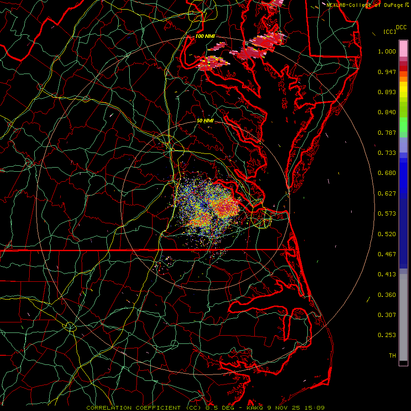The image size is (411, 411).
Task: Select the 0.840 scale value
Action: 387,112
